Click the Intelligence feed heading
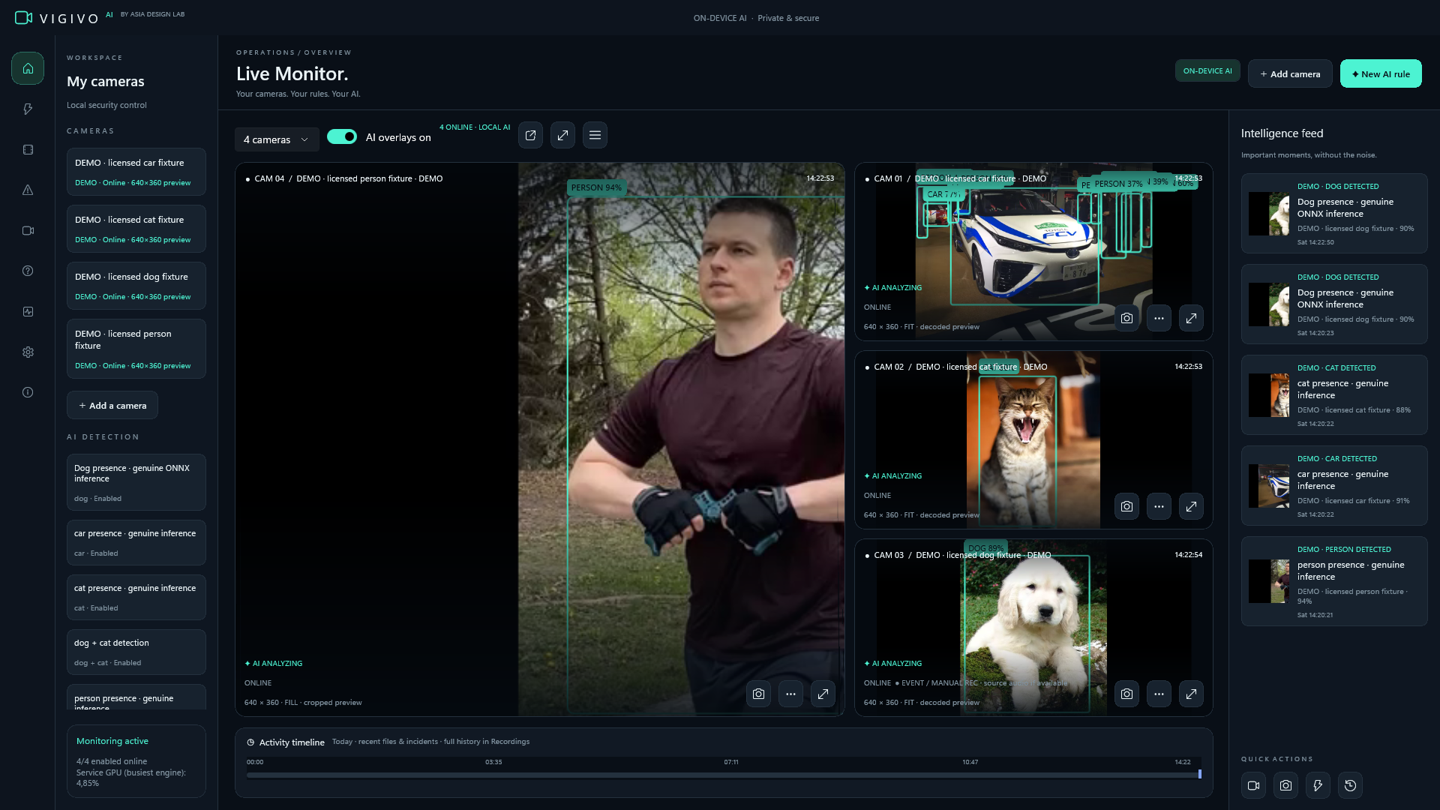 1282,133
